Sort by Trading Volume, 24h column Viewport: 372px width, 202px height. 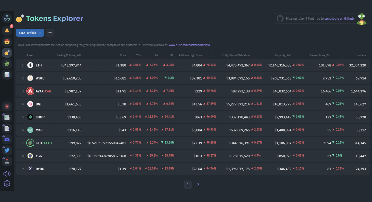(69, 55)
